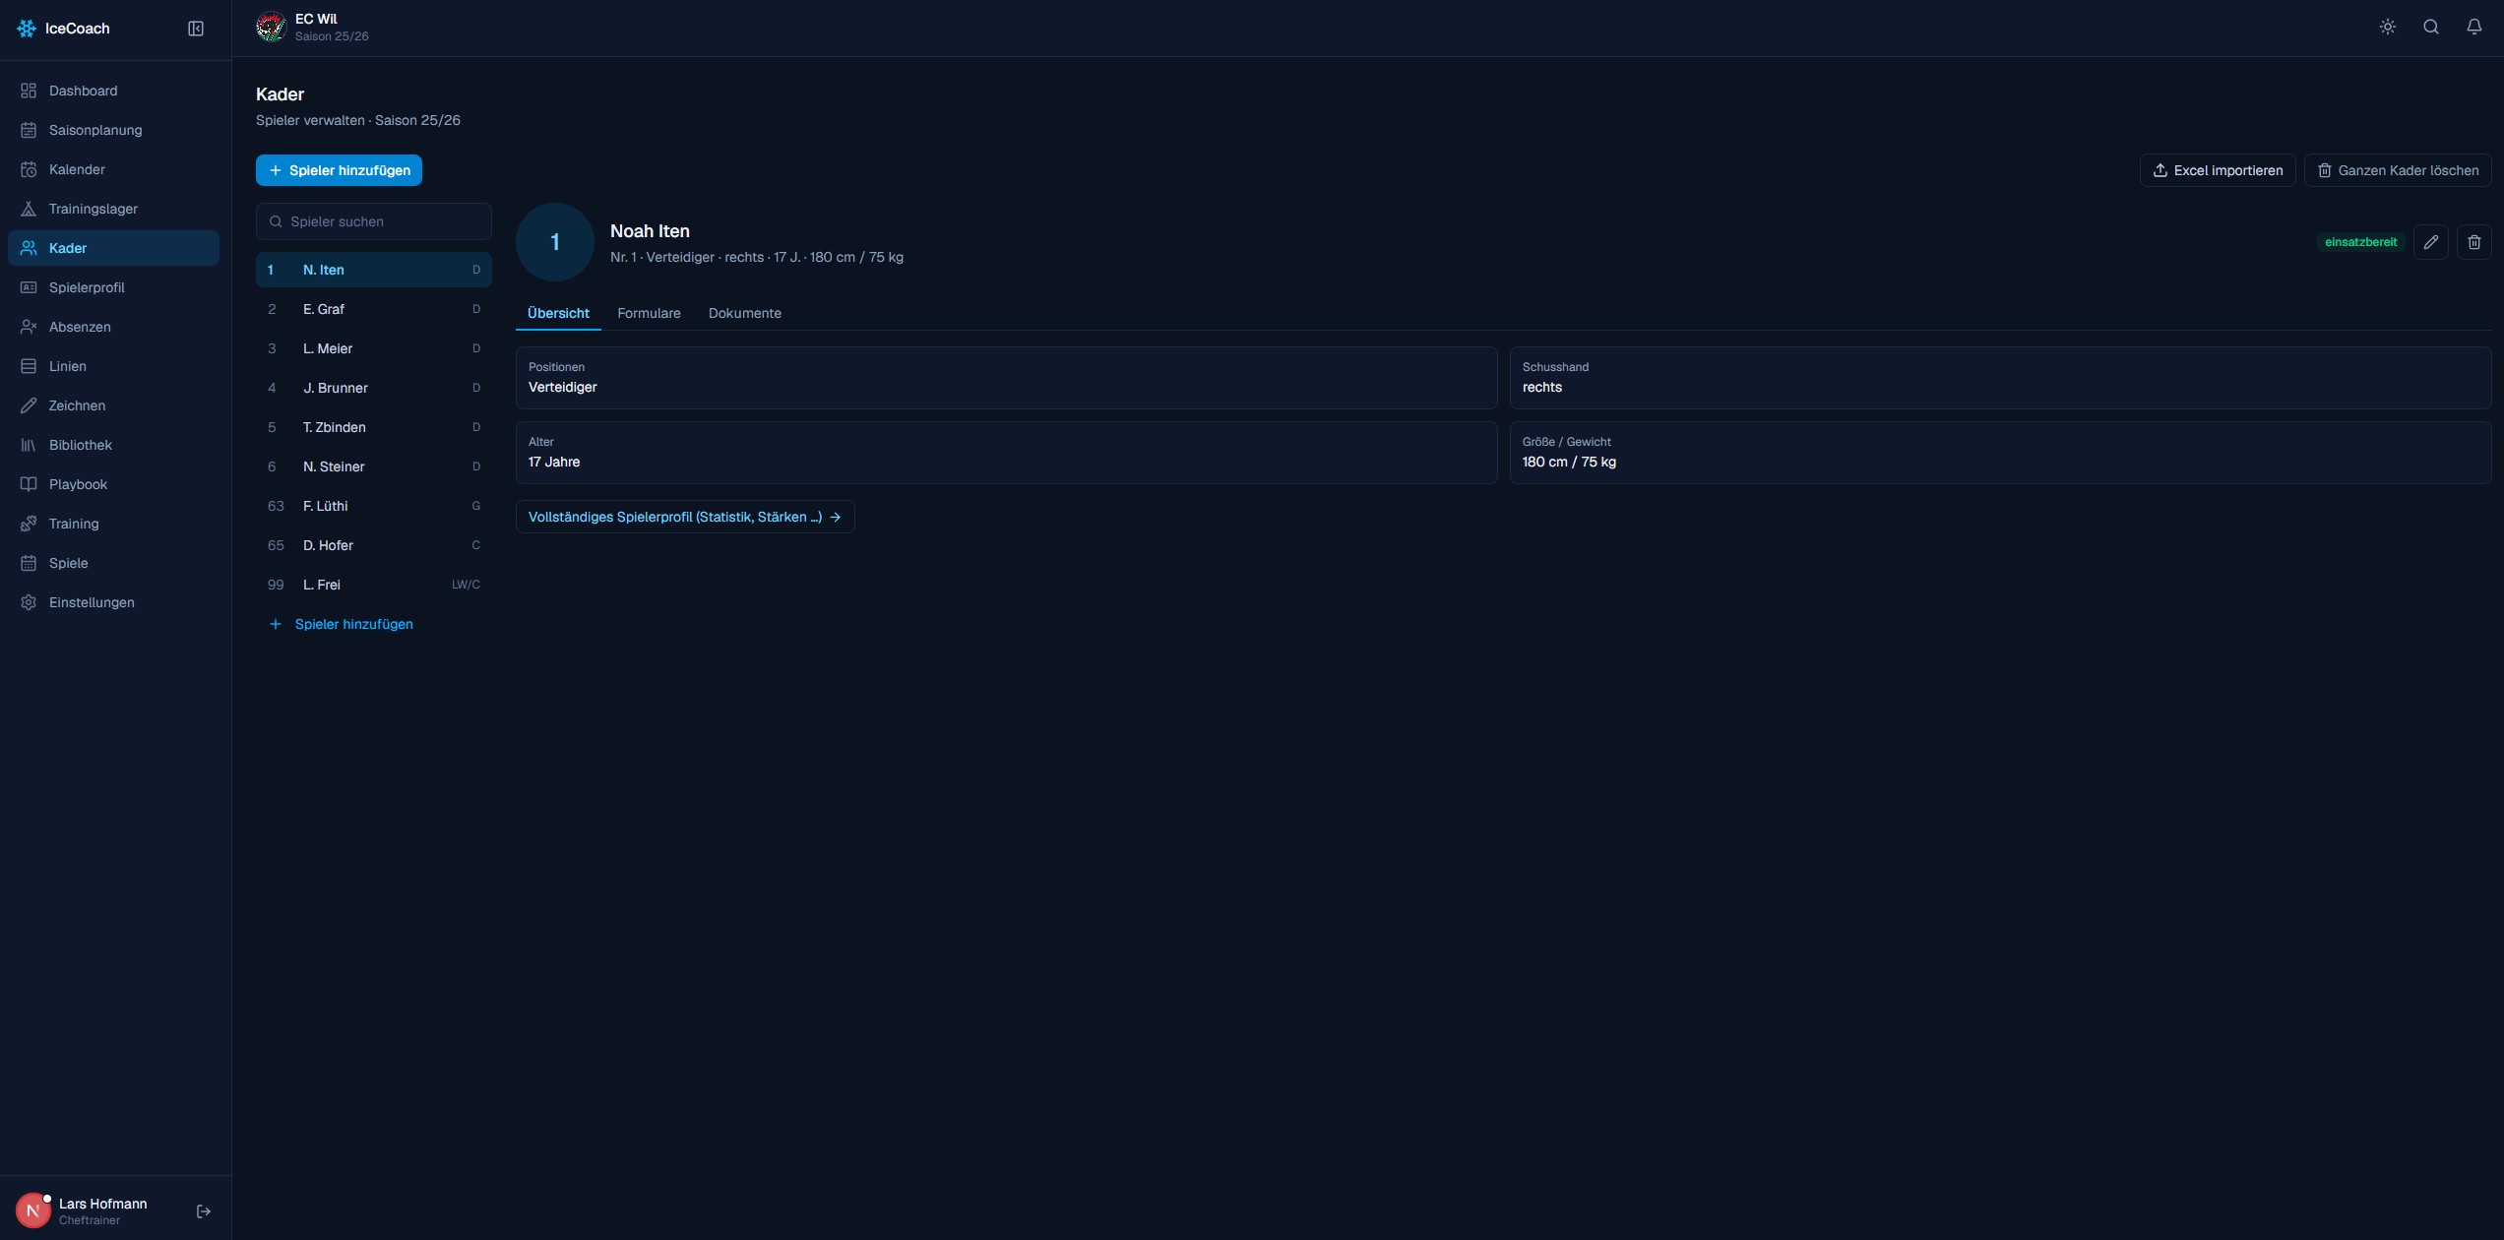This screenshot has width=2504, height=1240.
Task: Click the blue Spieler hinzufügen button
Action: (x=339, y=170)
